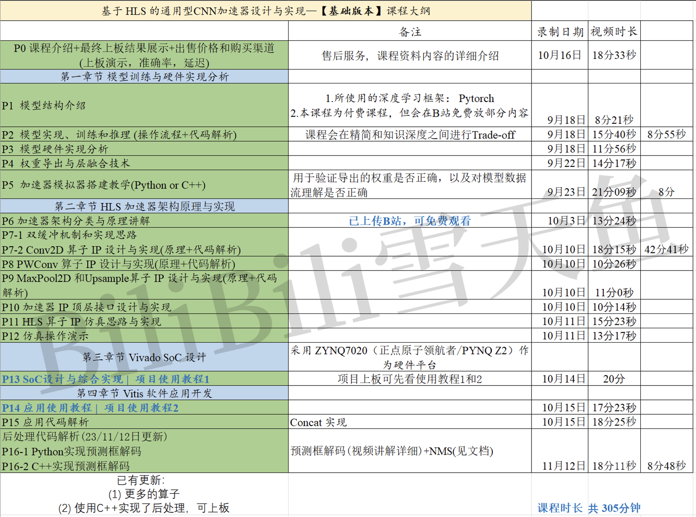696x517 pixels.
Task: Select the 11分56秒 duration cell
Action: click(614, 149)
